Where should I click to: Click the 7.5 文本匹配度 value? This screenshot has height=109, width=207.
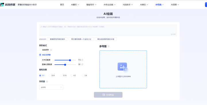pos(79,60)
